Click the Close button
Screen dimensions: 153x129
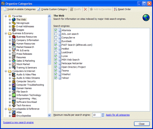tap(142, 124)
